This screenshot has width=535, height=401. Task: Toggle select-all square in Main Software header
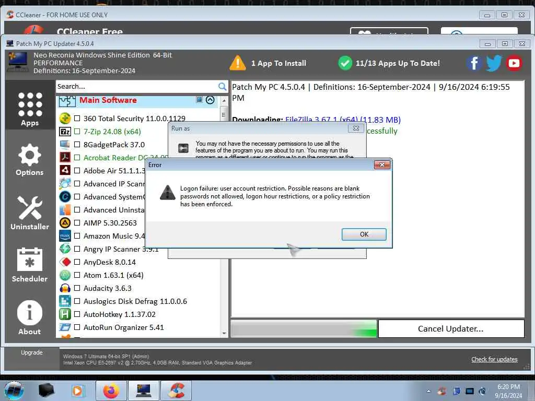click(199, 100)
